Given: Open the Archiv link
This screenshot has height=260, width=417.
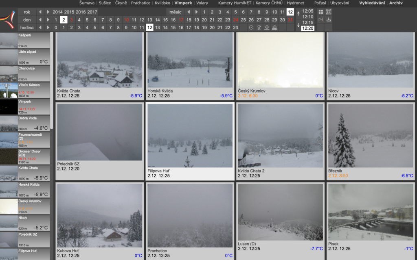Looking at the screenshot, I should (x=396, y=3).
